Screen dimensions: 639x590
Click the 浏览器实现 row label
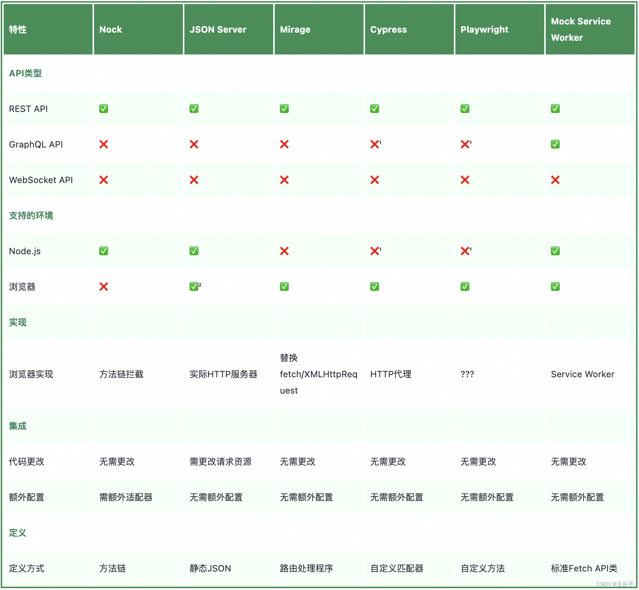(x=31, y=374)
